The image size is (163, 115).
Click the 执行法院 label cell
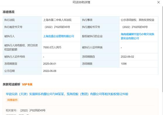click(22, 20)
